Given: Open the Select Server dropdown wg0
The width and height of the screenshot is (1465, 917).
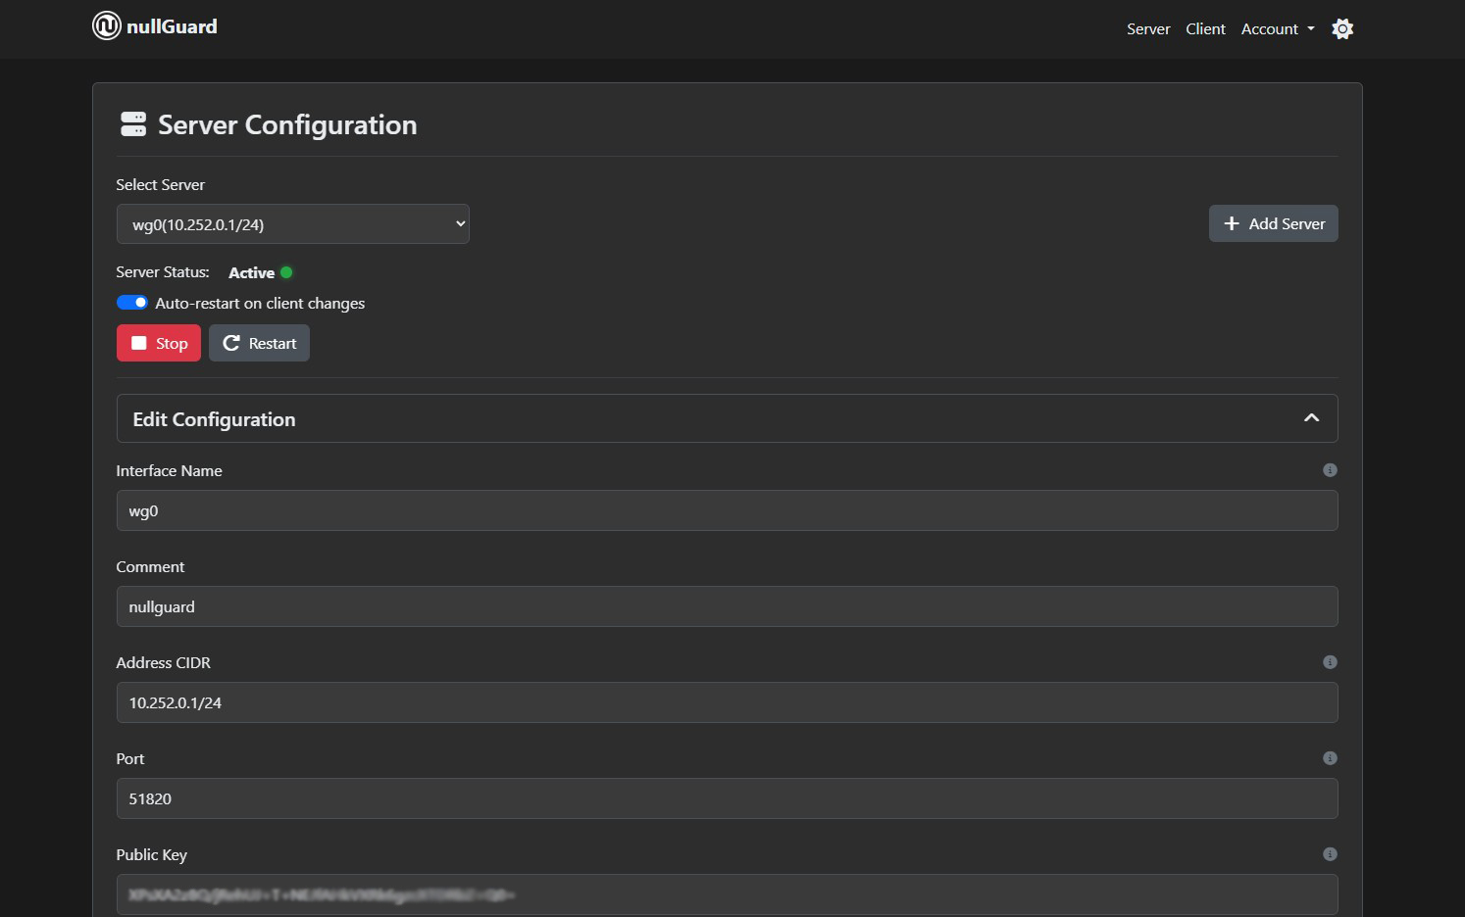Looking at the screenshot, I should [293, 224].
